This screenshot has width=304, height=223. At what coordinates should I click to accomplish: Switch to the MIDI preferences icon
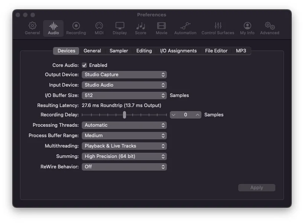(98, 28)
